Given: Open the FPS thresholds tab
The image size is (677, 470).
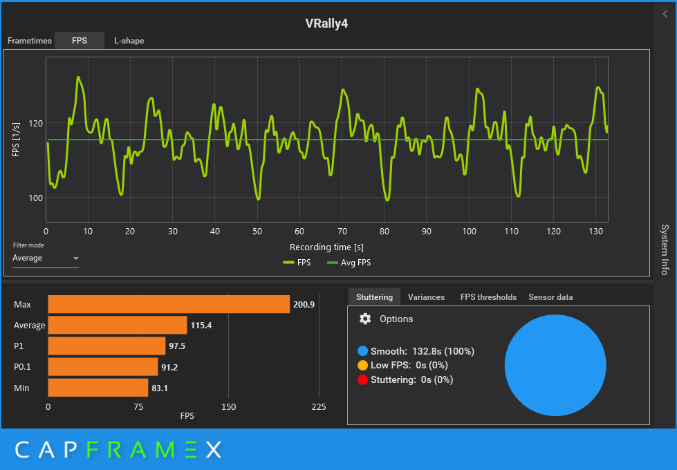Looking at the screenshot, I should pos(488,297).
